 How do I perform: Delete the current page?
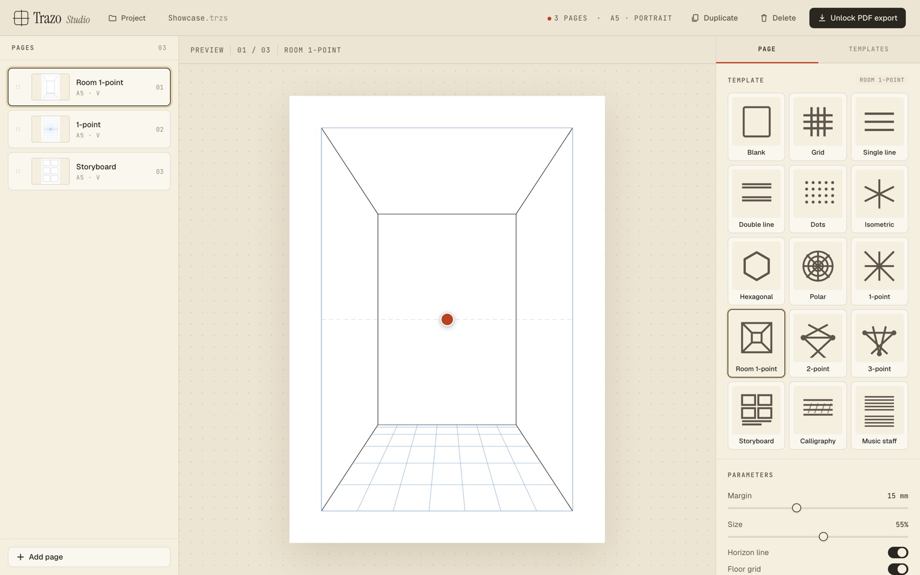[778, 18]
